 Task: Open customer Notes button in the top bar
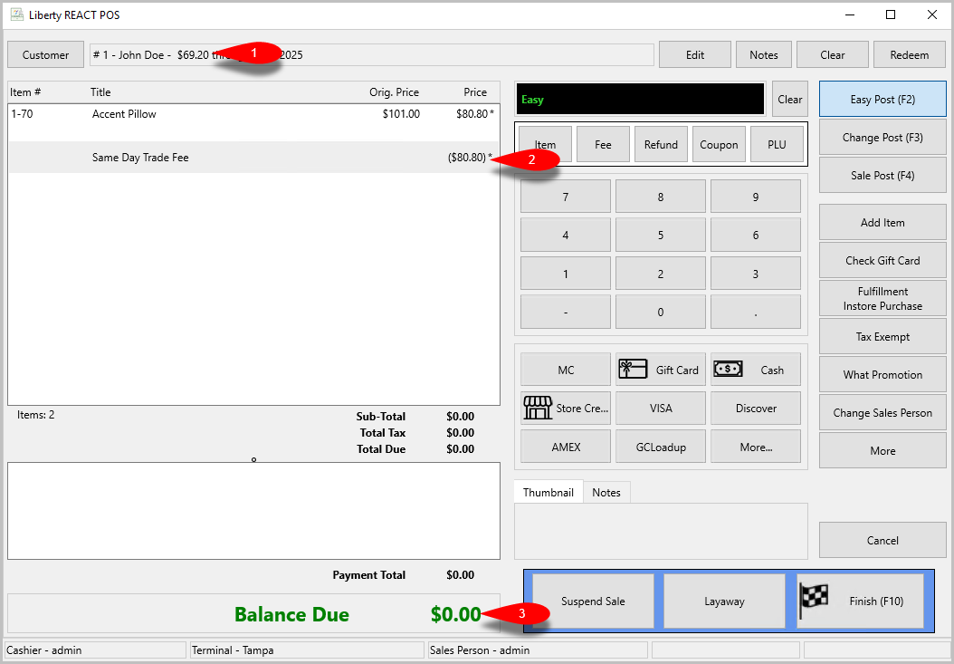click(x=764, y=55)
